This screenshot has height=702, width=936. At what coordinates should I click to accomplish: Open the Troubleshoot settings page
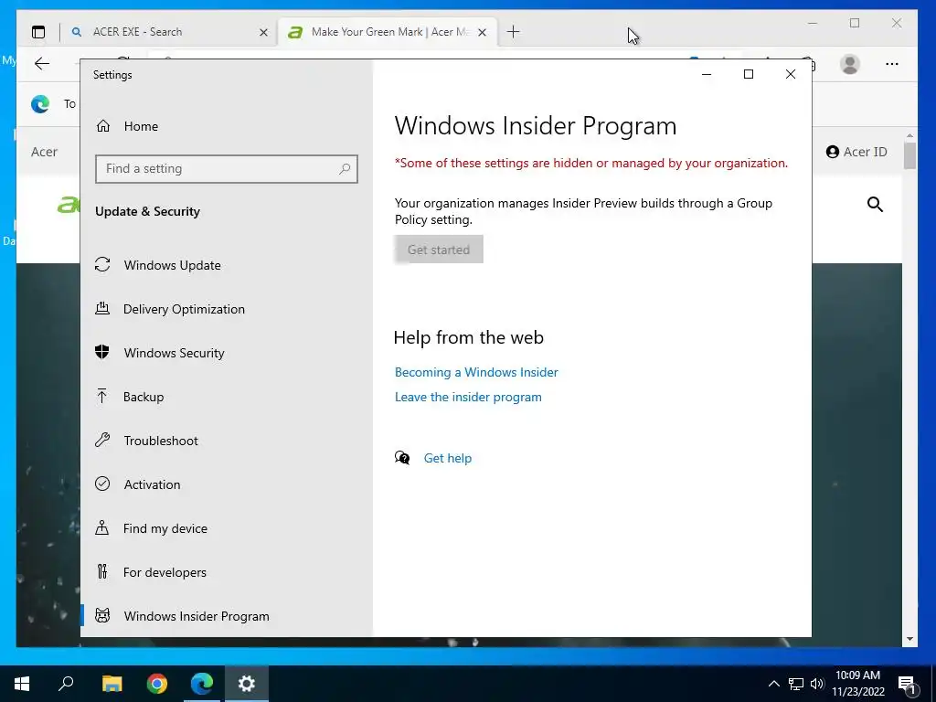click(x=227, y=441)
